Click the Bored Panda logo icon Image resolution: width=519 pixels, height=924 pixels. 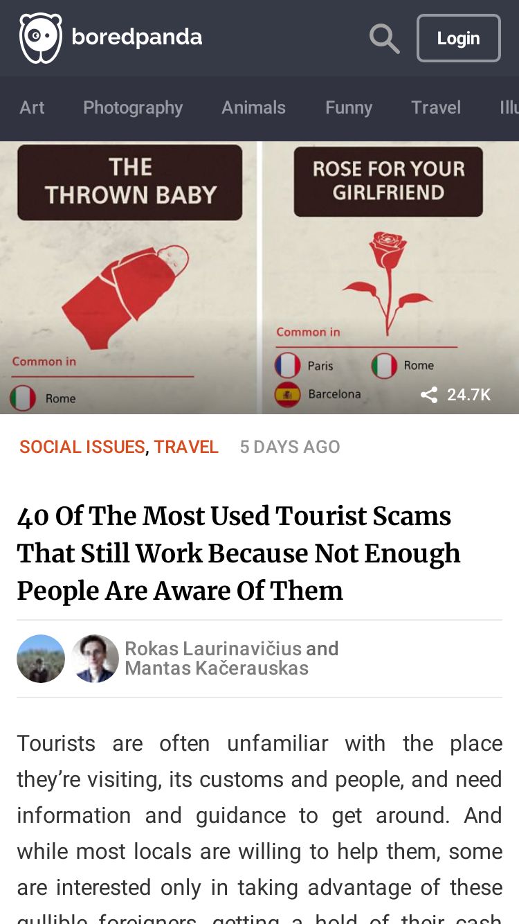point(41,38)
